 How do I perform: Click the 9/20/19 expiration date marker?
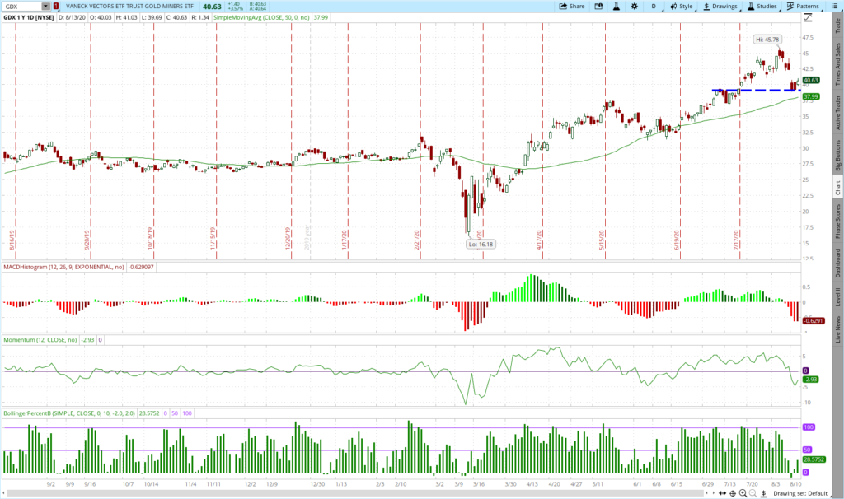[87, 239]
